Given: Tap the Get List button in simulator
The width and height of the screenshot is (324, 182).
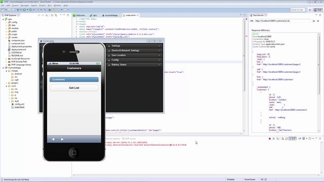Looking at the screenshot, I should point(74,88).
